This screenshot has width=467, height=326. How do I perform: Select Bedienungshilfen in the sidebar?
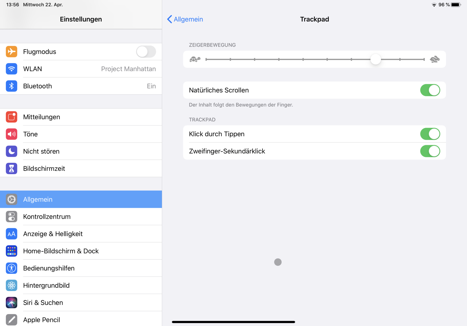[49, 268]
